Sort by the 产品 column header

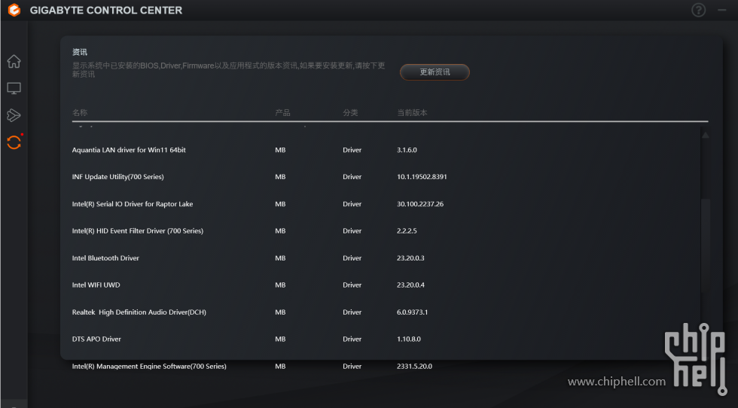(282, 112)
